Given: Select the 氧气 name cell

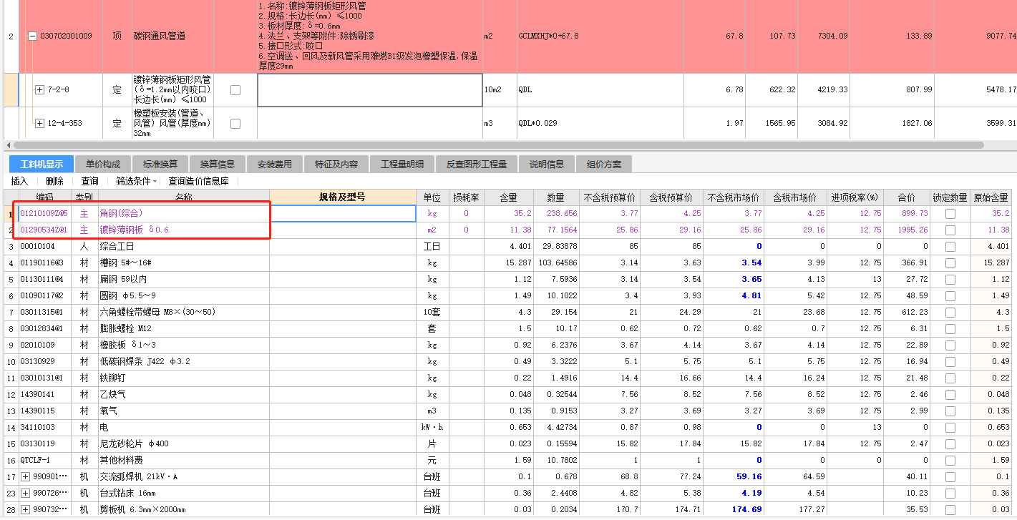Looking at the screenshot, I should tap(184, 411).
